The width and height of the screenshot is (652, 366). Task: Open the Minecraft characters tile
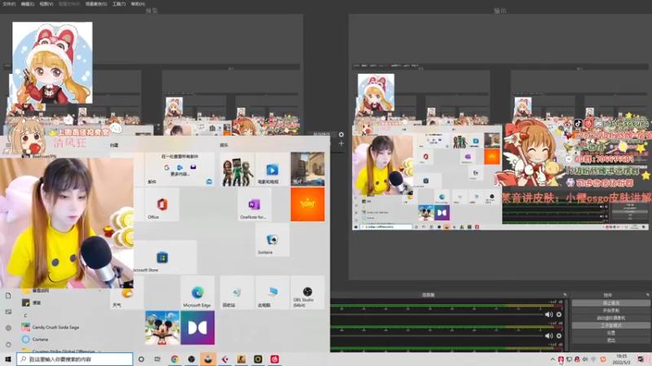236,169
